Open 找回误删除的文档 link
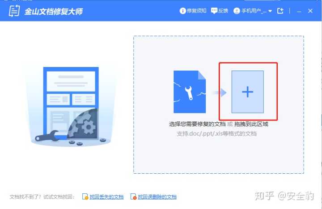Screen dimensions: 322x209 tap(157, 197)
